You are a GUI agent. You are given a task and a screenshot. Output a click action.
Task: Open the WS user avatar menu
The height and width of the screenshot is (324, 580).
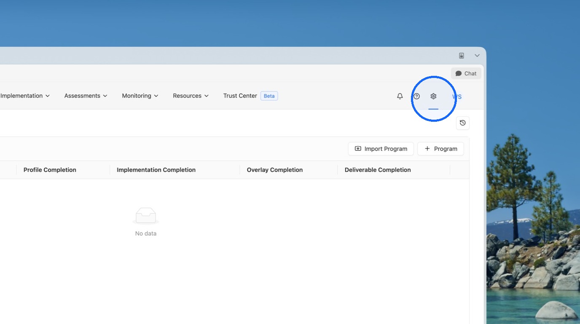pyautogui.click(x=457, y=96)
